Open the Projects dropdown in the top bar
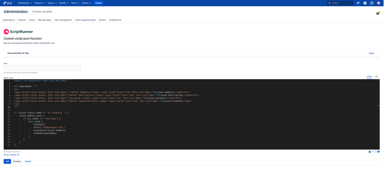This screenshot has height=174, width=384. point(40,3)
